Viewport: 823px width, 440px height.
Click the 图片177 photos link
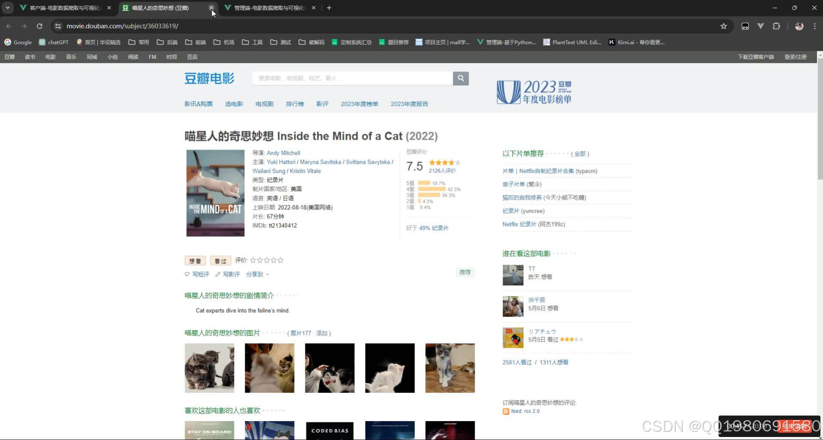301,333
